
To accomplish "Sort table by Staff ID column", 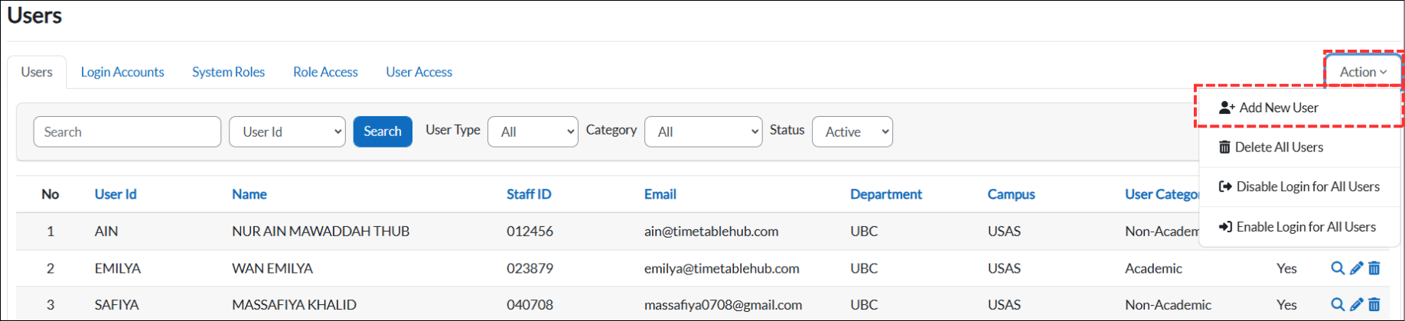I will (x=529, y=194).
